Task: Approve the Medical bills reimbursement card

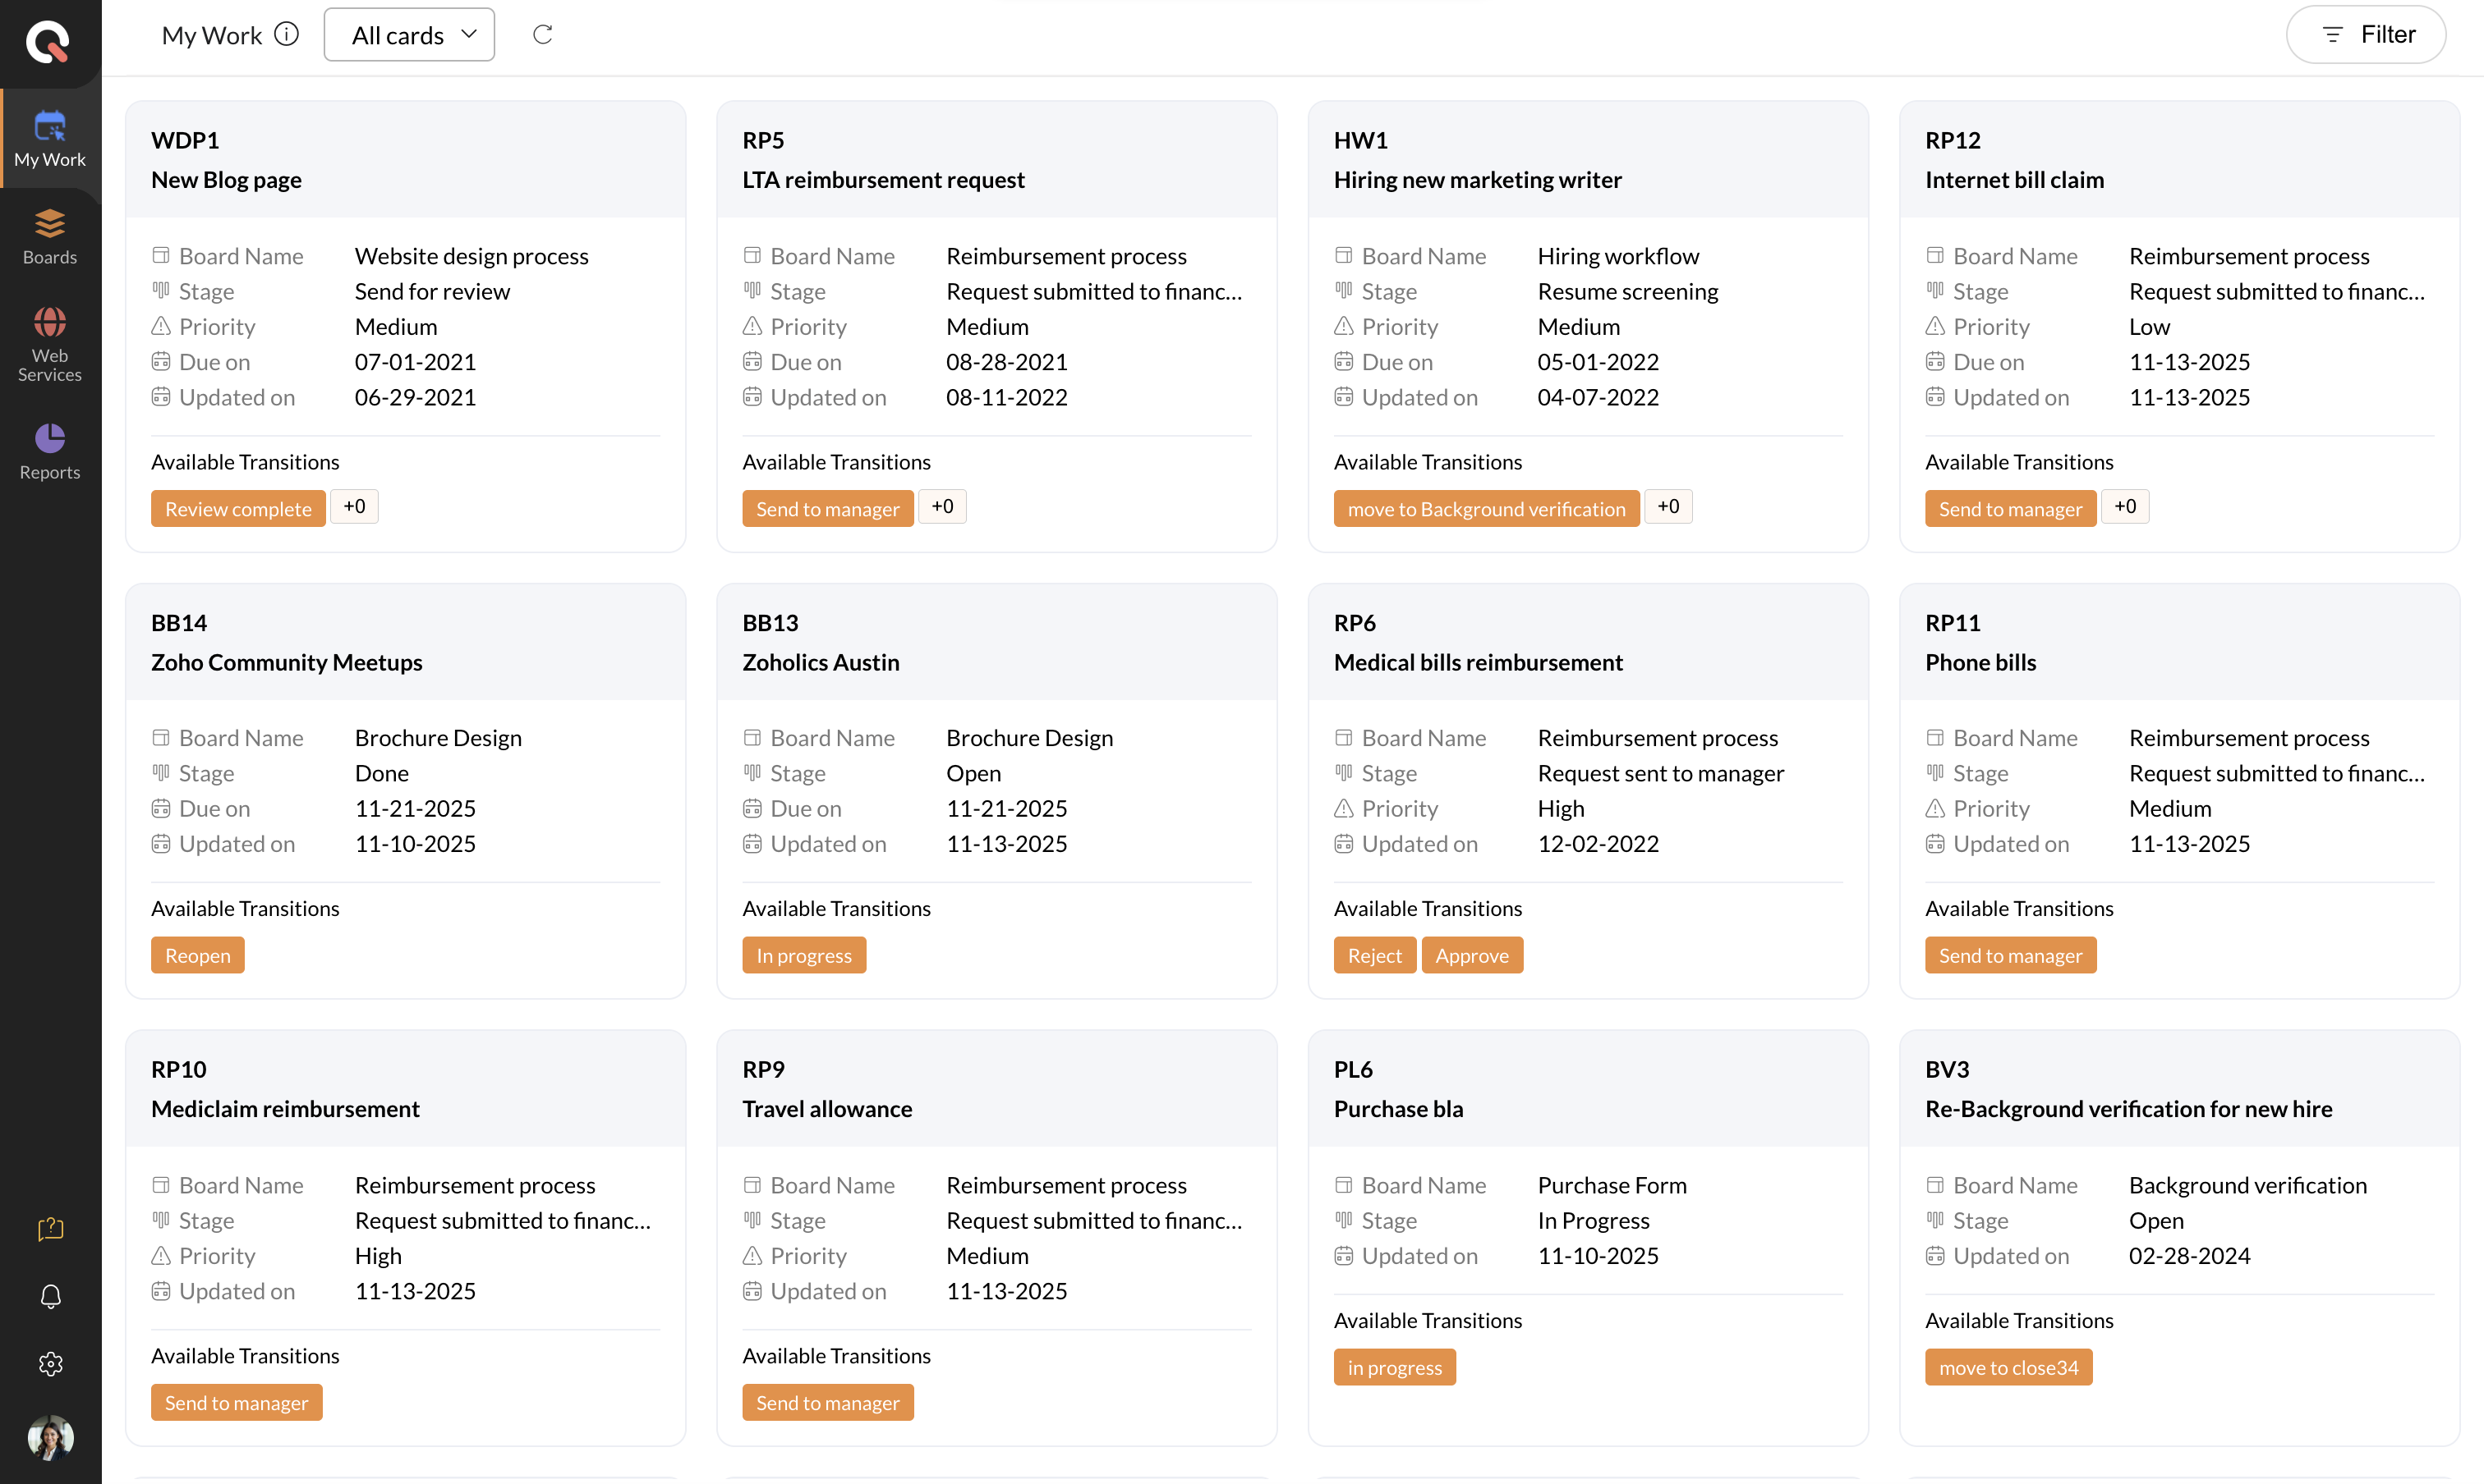Action: pyautogui.click(x=1471, y=955)
